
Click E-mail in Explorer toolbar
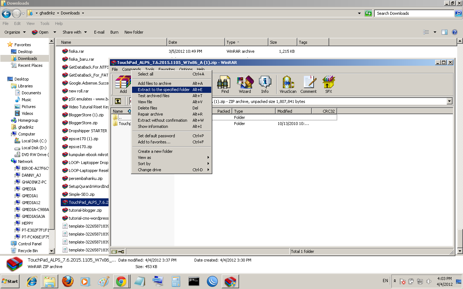(x=99, y=32)
